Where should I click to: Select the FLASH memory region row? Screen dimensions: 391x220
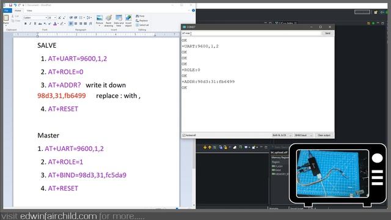tap(277, 166)
